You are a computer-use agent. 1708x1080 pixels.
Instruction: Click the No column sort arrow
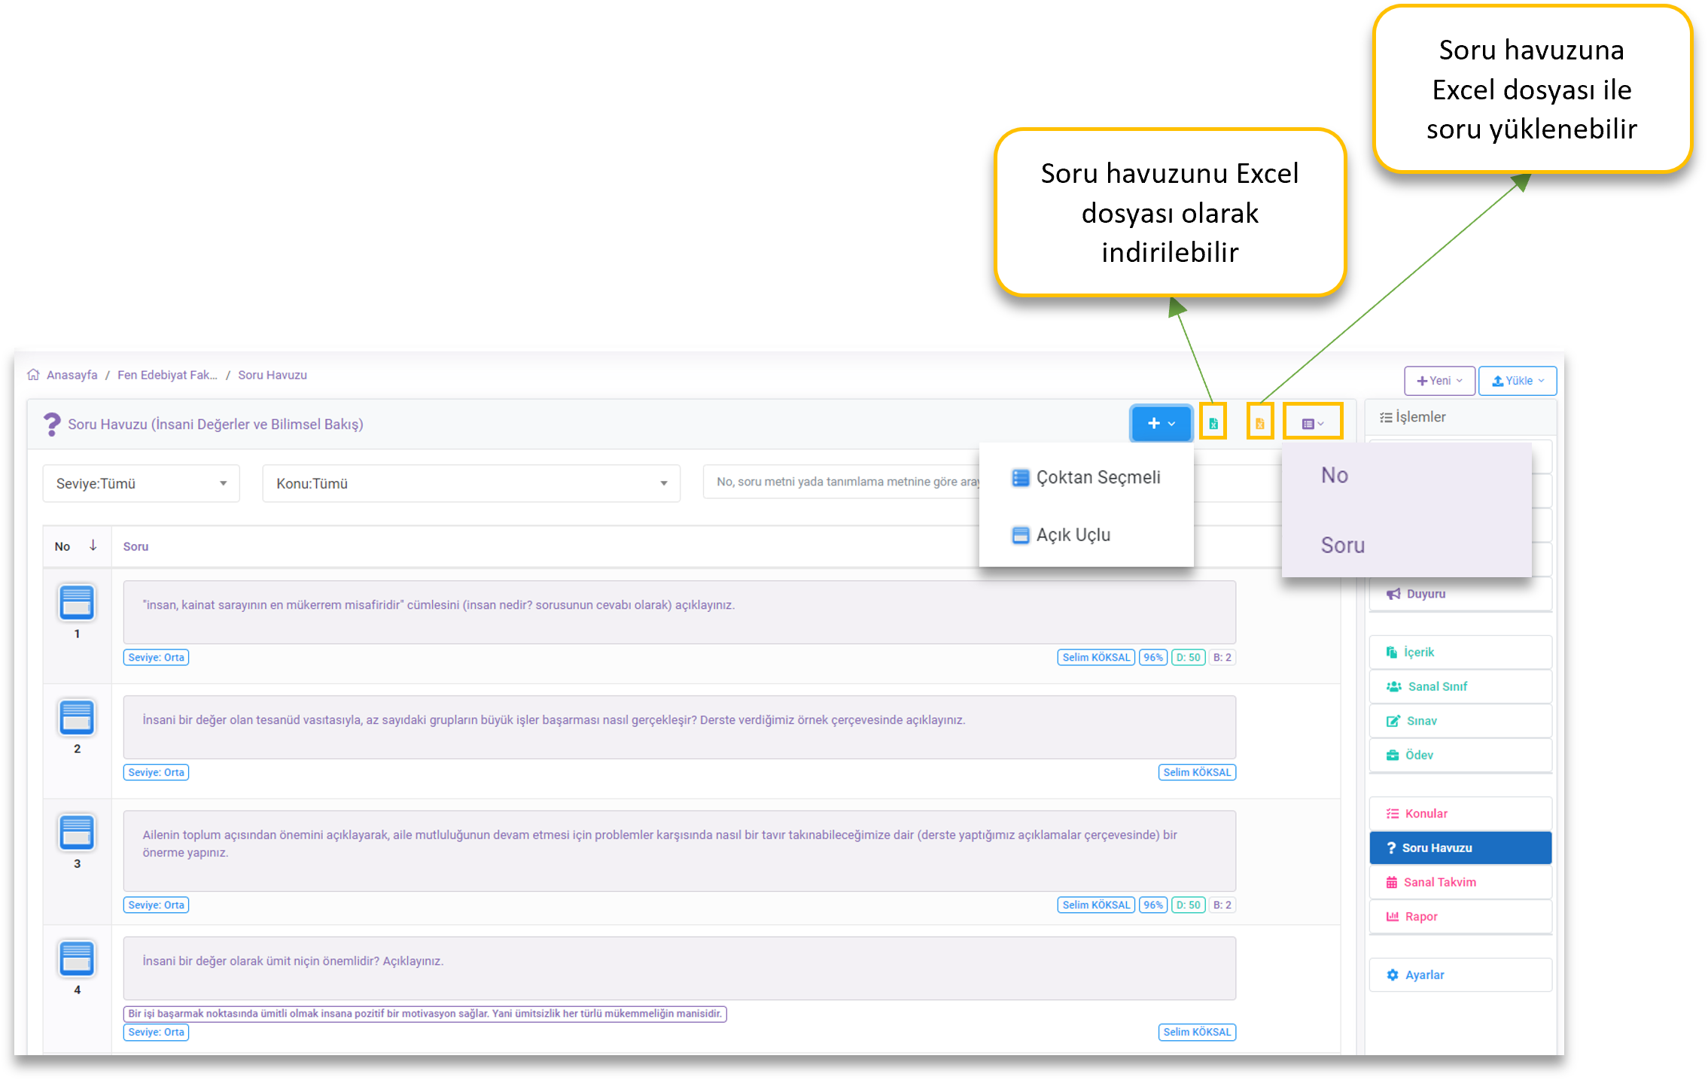pos(93,546)
